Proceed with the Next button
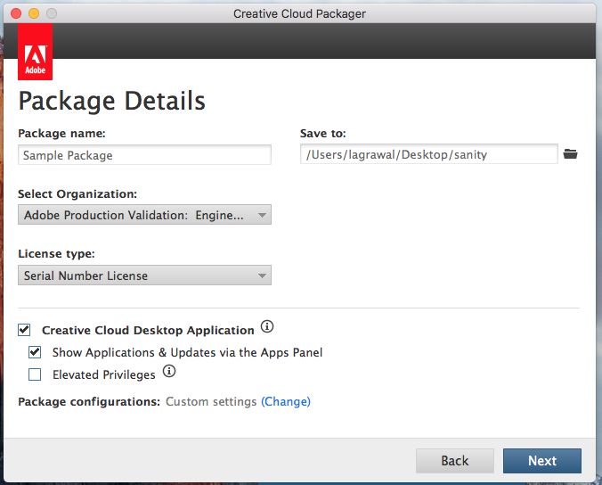Image resolution: width=602 pixels, height=485 pixels. 541,460
